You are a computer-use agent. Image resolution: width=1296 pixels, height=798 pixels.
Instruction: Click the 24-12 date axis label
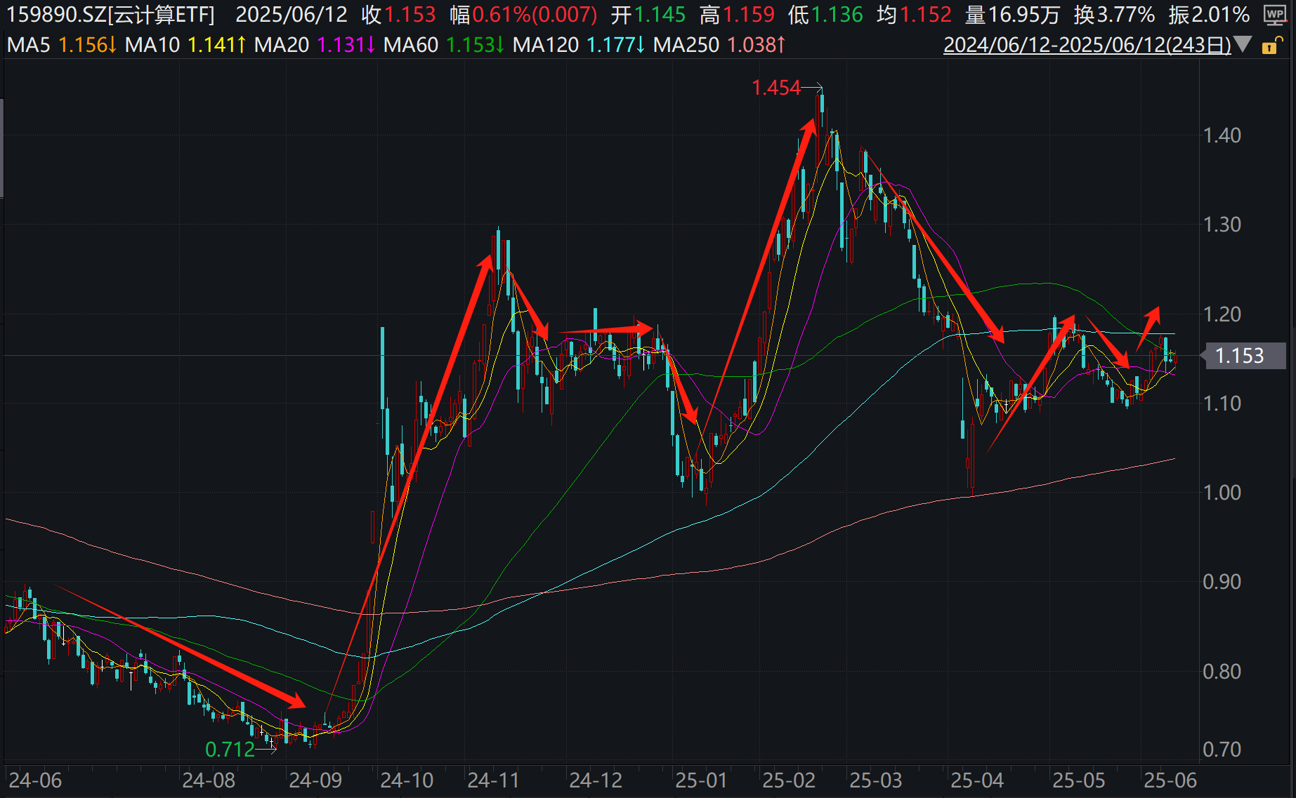596,780
